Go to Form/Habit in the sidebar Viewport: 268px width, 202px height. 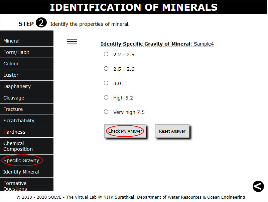tap(27, 52)
